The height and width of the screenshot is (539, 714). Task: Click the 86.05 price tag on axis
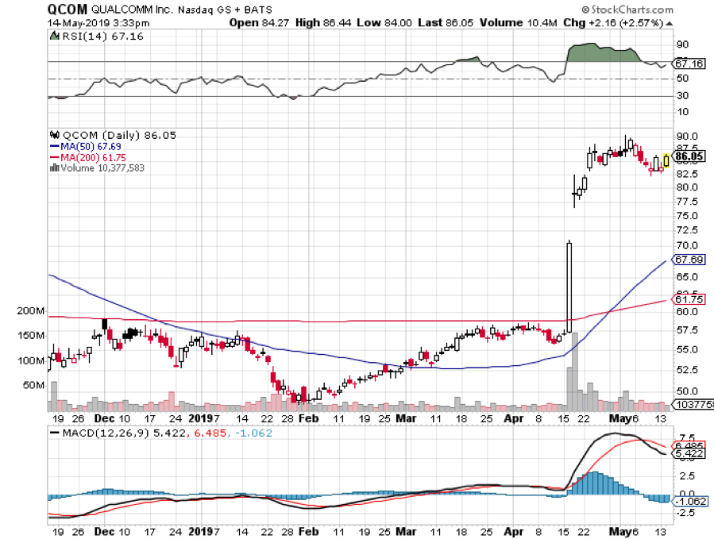(x=689, y=156)
